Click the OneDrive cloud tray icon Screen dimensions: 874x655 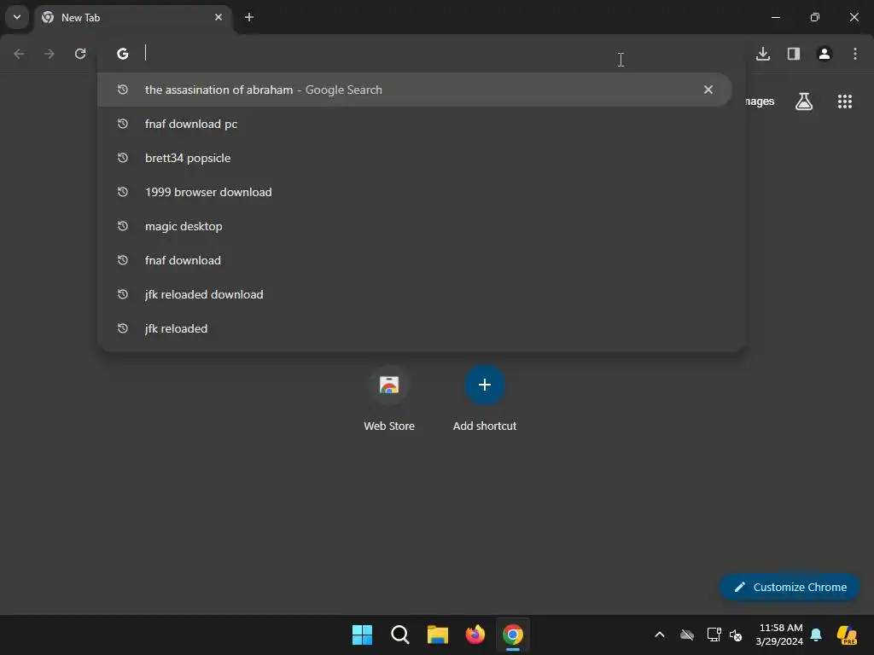coord(687,635)
